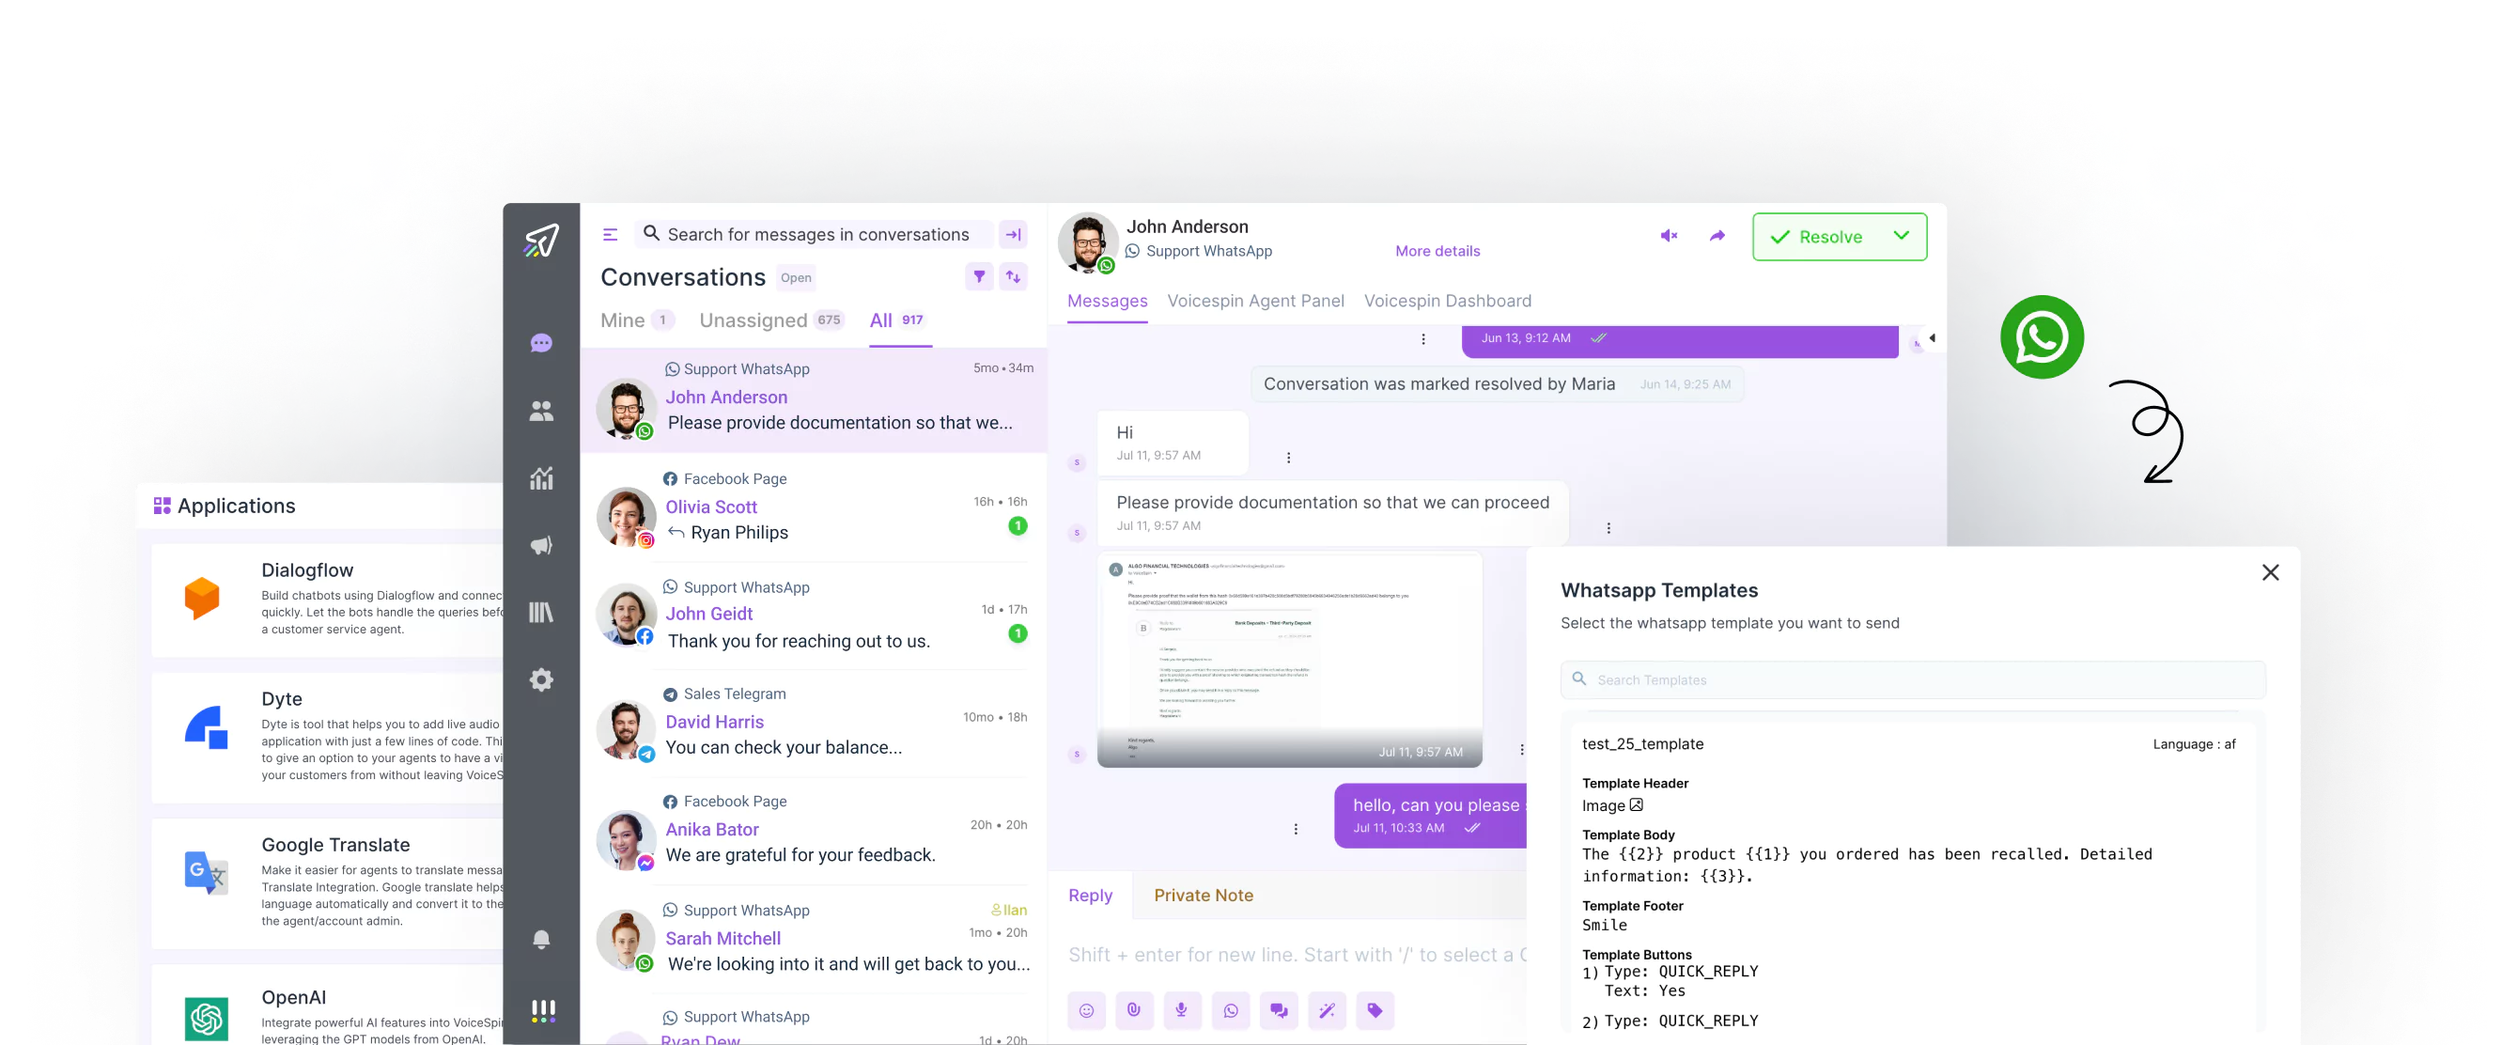The width and height of the screenshot is (2517, 1045).
Task: Click the forward/redirect icon in header
Action: [1716, 236]
